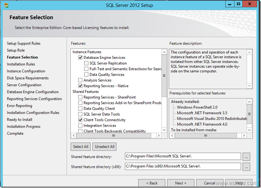Uncheck Client Tools Connectivity

point(80,120)
